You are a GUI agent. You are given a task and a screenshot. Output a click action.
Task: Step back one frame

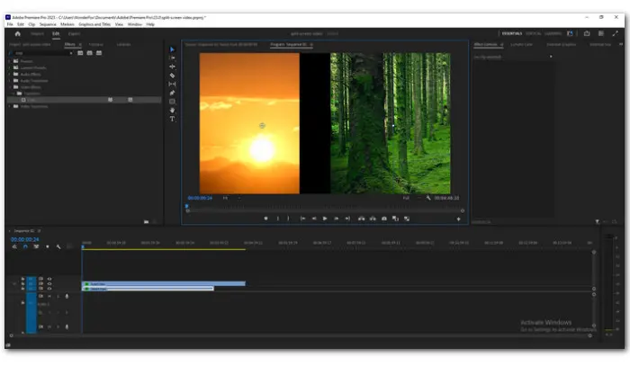[x=314, y=219]
